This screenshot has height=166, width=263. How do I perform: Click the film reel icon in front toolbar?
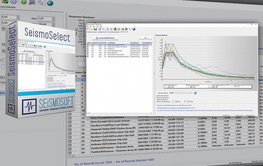pos(126,29)
